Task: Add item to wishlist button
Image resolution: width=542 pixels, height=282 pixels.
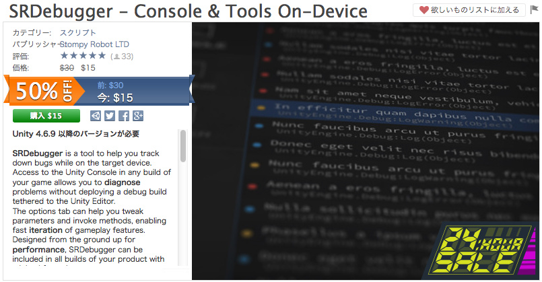Action: 469,10
